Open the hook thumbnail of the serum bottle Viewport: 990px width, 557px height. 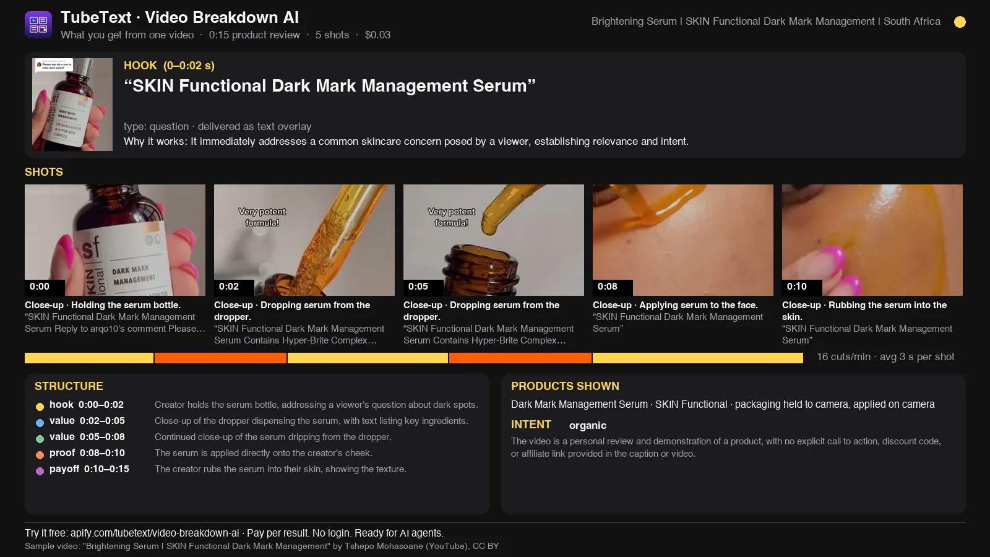tap(72, 105)
